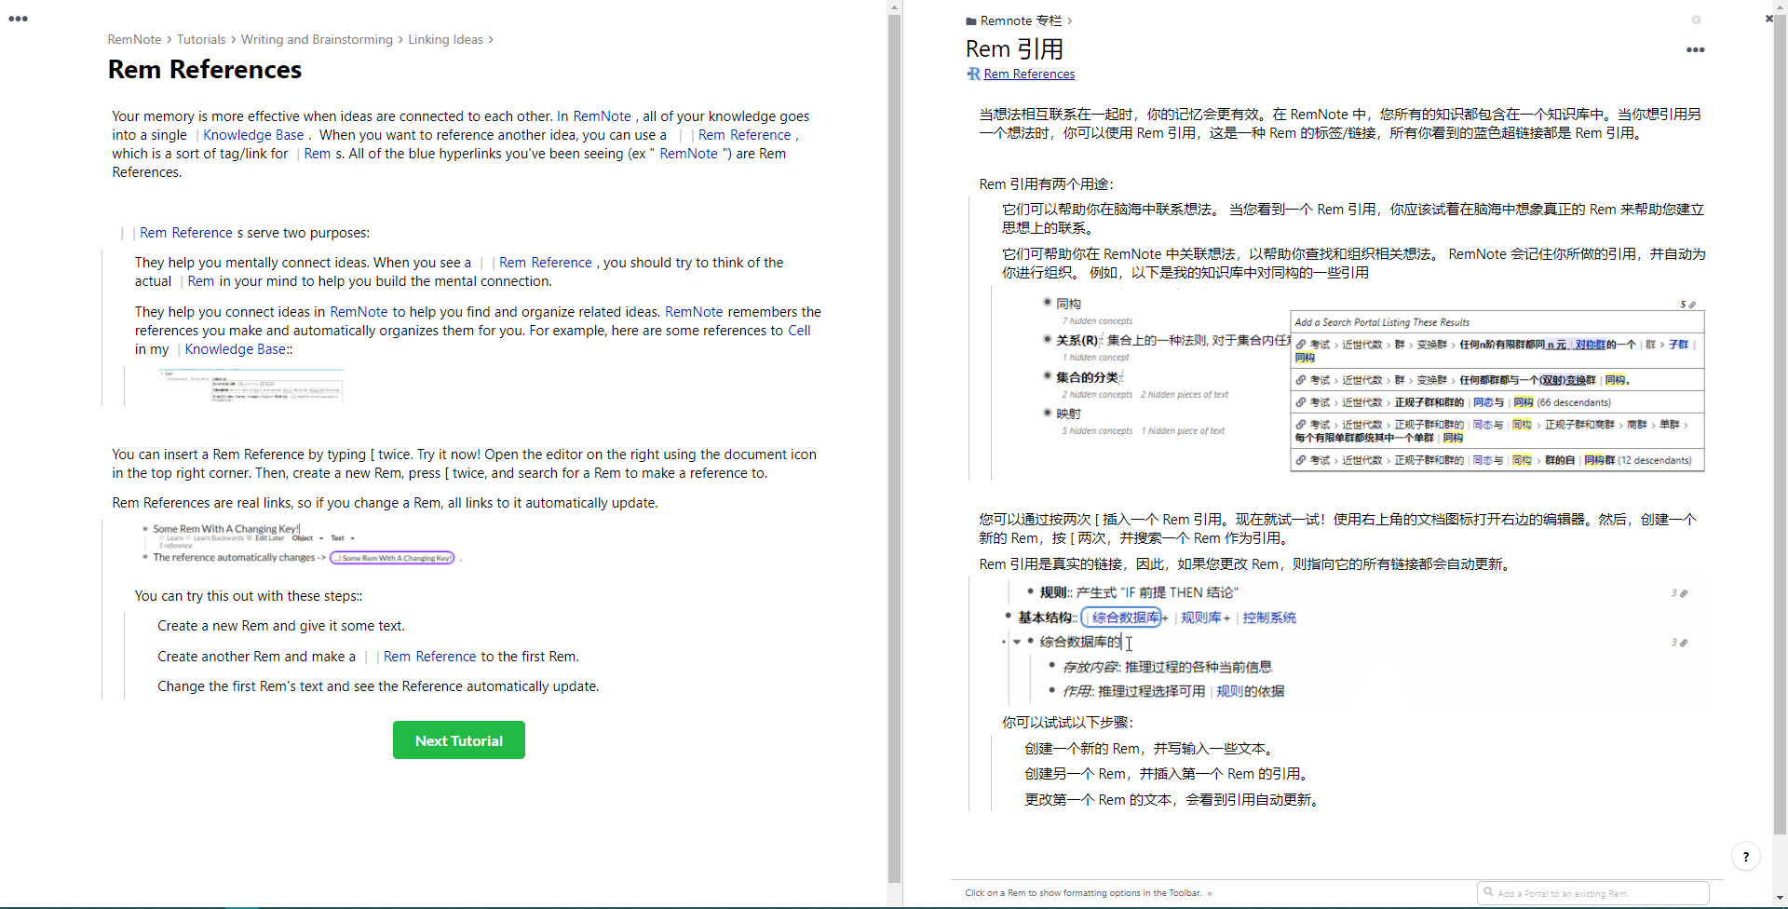Open Writing and Brainstorming in the breadcrumb
The height and width of the screenshot is (909, 1788).
point(317,39)
